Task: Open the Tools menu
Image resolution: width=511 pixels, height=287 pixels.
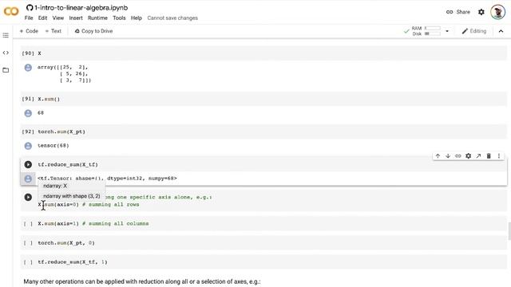Action: pos(119,18)
